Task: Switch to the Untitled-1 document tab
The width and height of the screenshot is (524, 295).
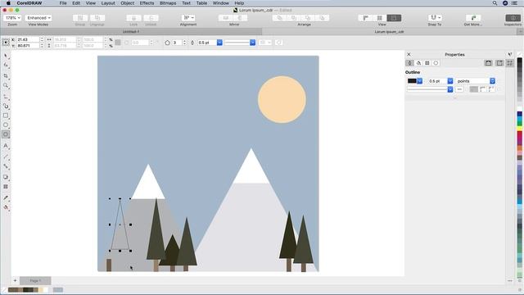Action: [x=131, y=32]
